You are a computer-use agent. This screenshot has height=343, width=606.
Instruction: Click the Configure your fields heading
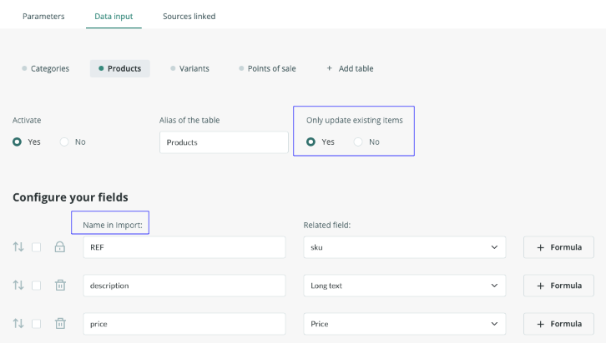pos(70,197)
